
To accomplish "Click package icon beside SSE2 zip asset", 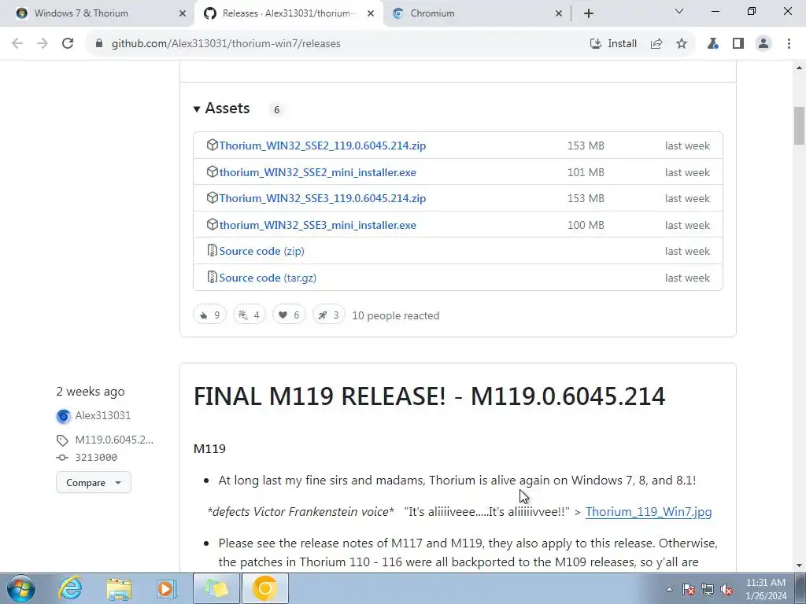I will 212,145.
